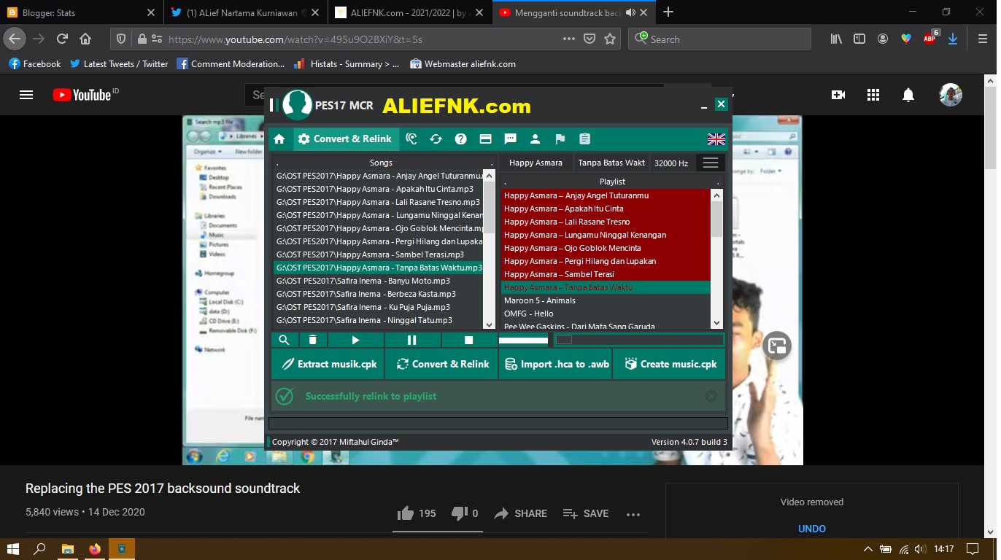This screenshot has width=1001, height=560.
Task: Click the large Convert & Relink button
Action: pos(442,364)
